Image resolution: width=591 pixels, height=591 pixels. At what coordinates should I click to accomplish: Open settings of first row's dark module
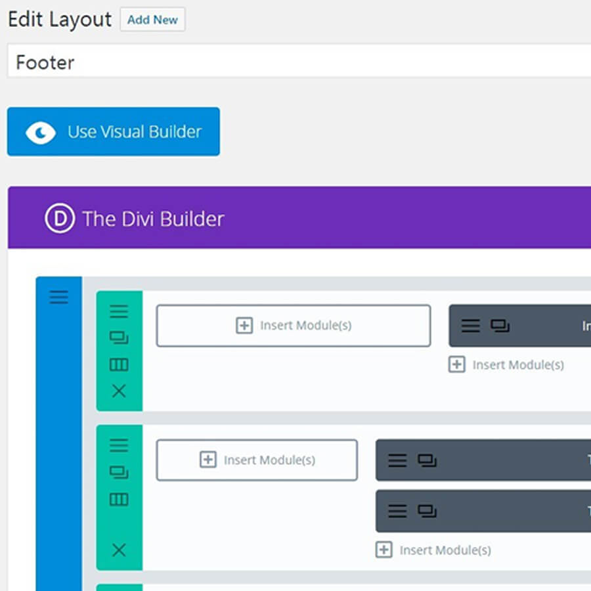[x=471, y=326]
